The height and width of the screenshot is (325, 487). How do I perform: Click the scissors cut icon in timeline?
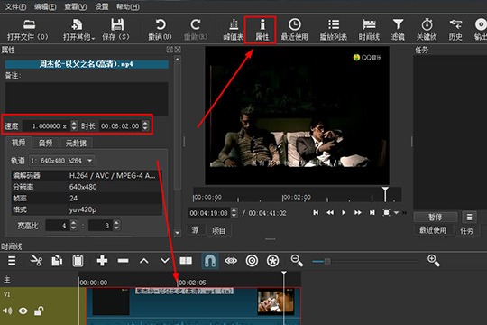point(36,261)
